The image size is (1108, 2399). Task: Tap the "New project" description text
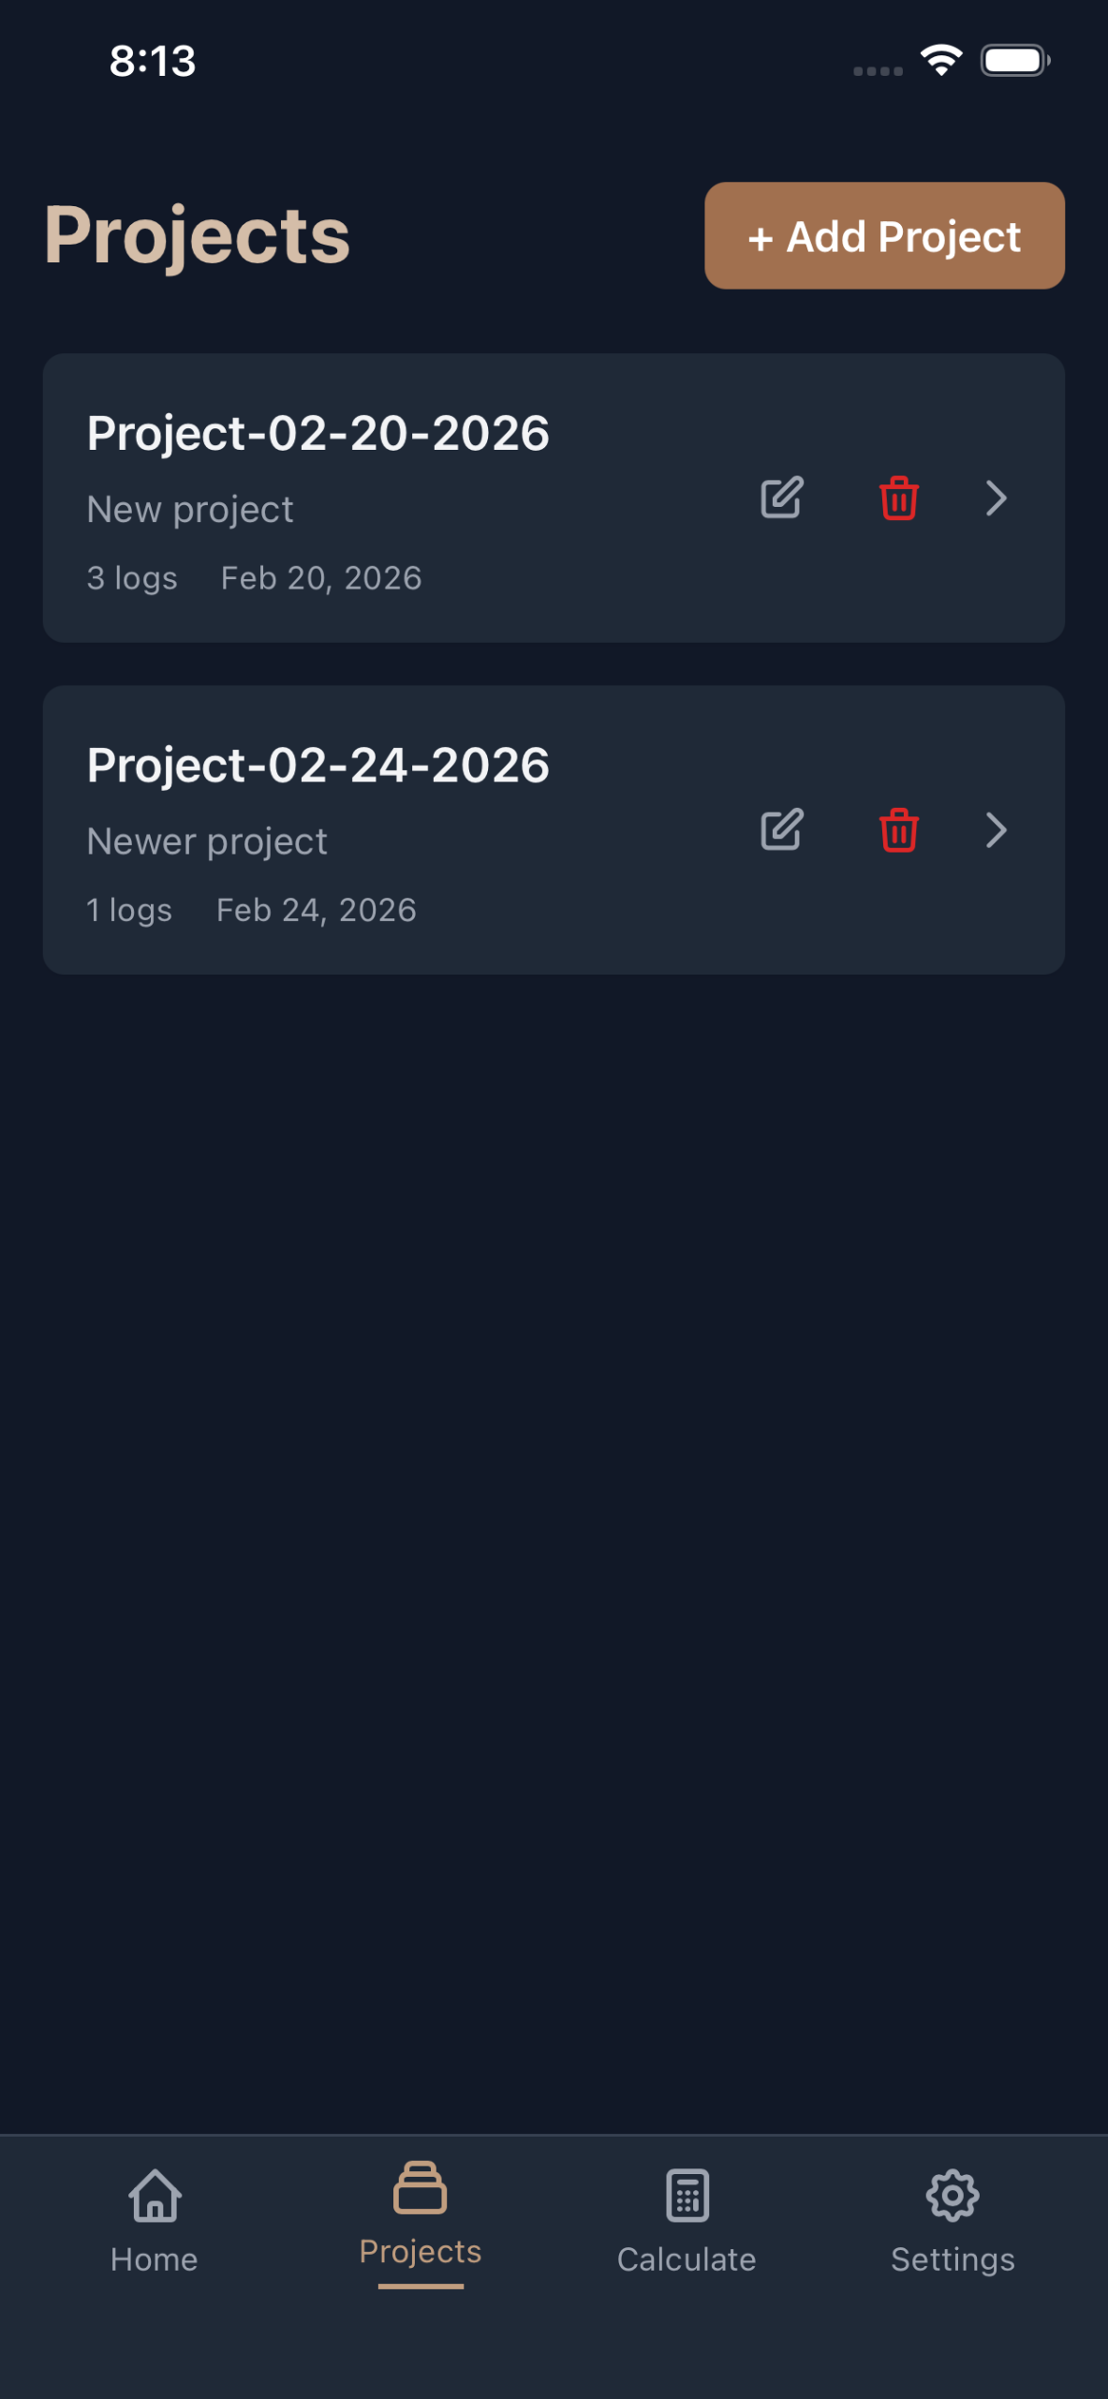tap(190, 510)
